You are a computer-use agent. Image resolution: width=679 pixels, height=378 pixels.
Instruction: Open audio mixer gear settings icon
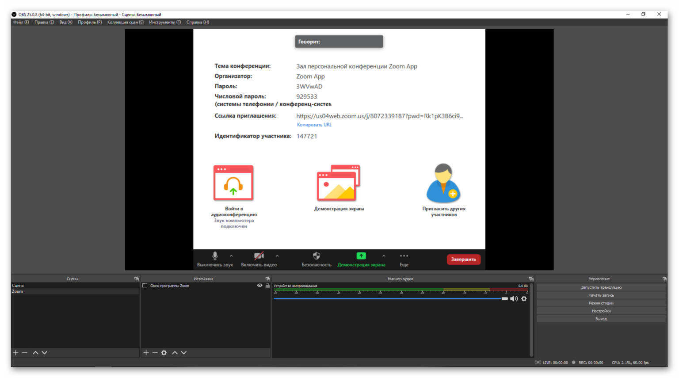(524, 299)
